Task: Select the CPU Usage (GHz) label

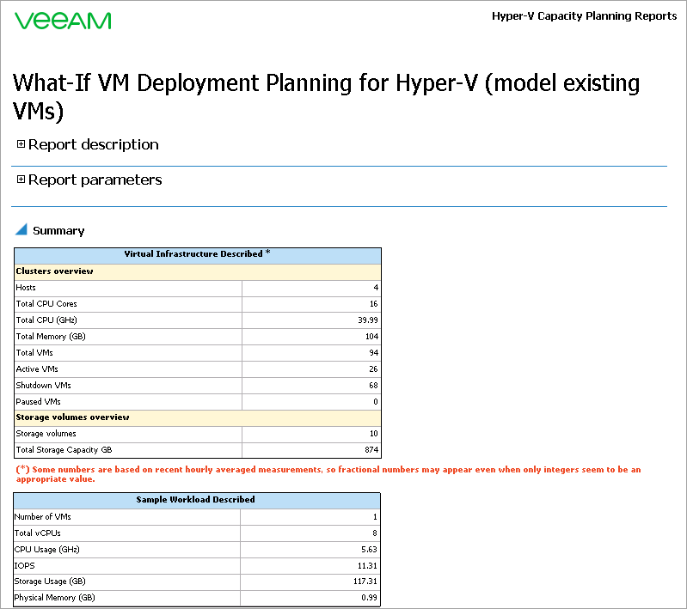Action: pos(47,549)
